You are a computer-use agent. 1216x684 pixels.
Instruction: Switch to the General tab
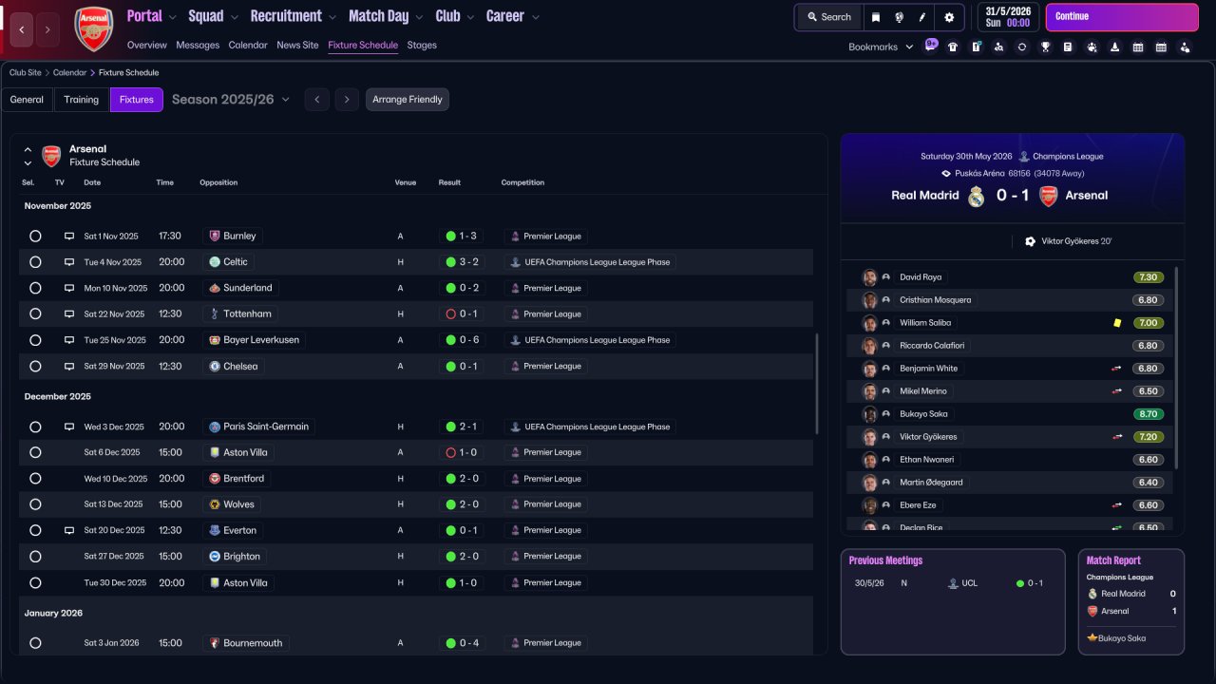27,100
